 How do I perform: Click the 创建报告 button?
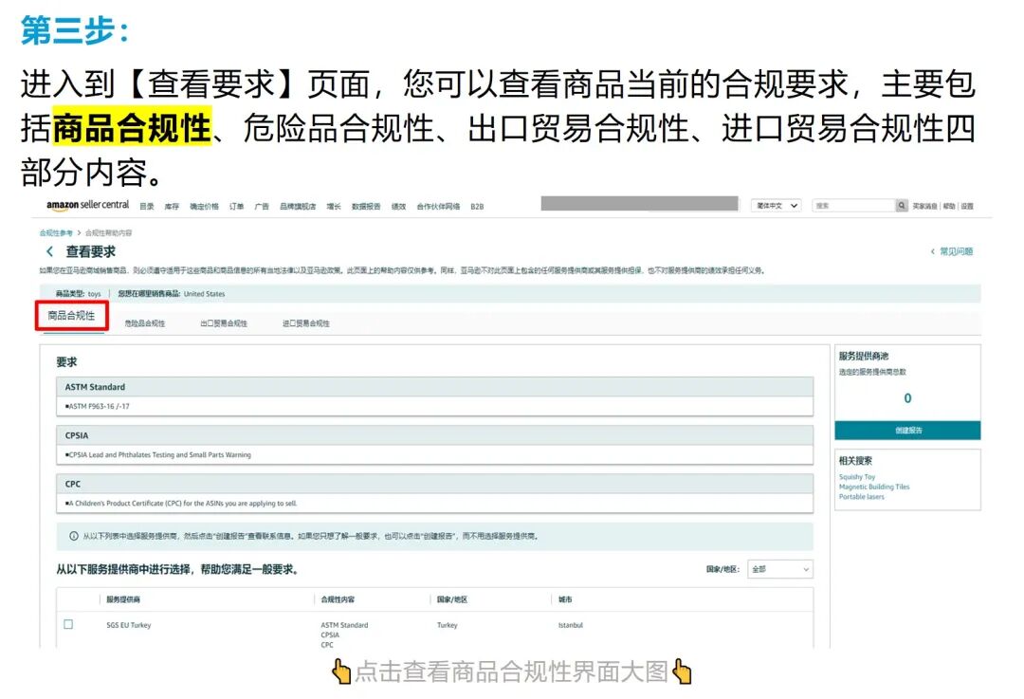pos(907,430)
